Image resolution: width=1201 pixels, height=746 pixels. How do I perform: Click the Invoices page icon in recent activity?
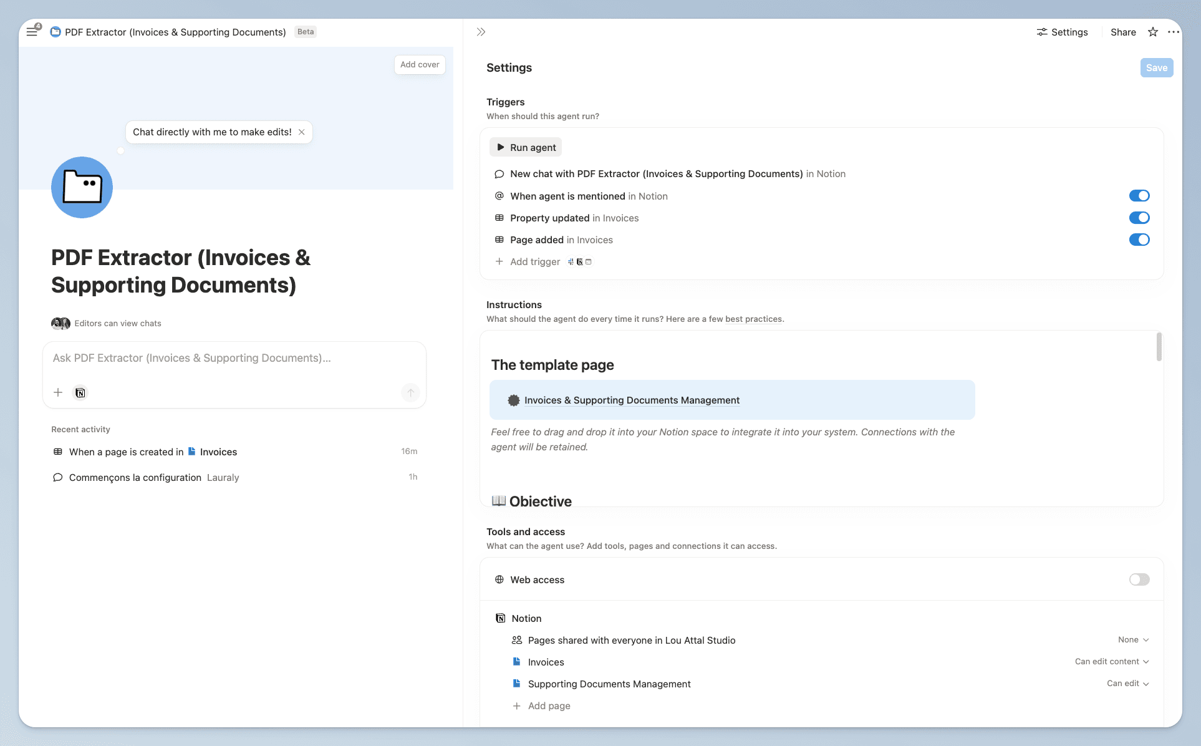[x=192, y=452]
